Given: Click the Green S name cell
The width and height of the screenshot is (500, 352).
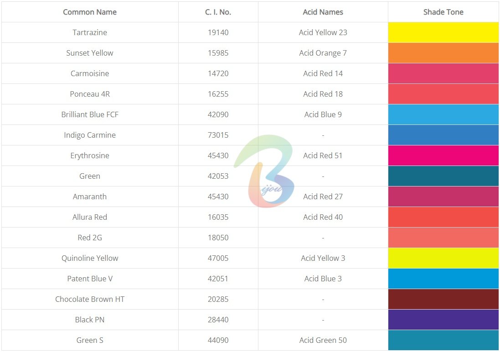Looking at the screenshot, I should coord(90,340).
